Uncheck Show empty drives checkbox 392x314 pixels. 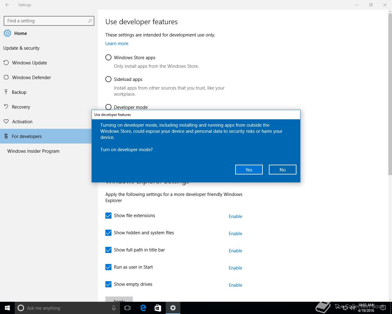coord(108,284)
